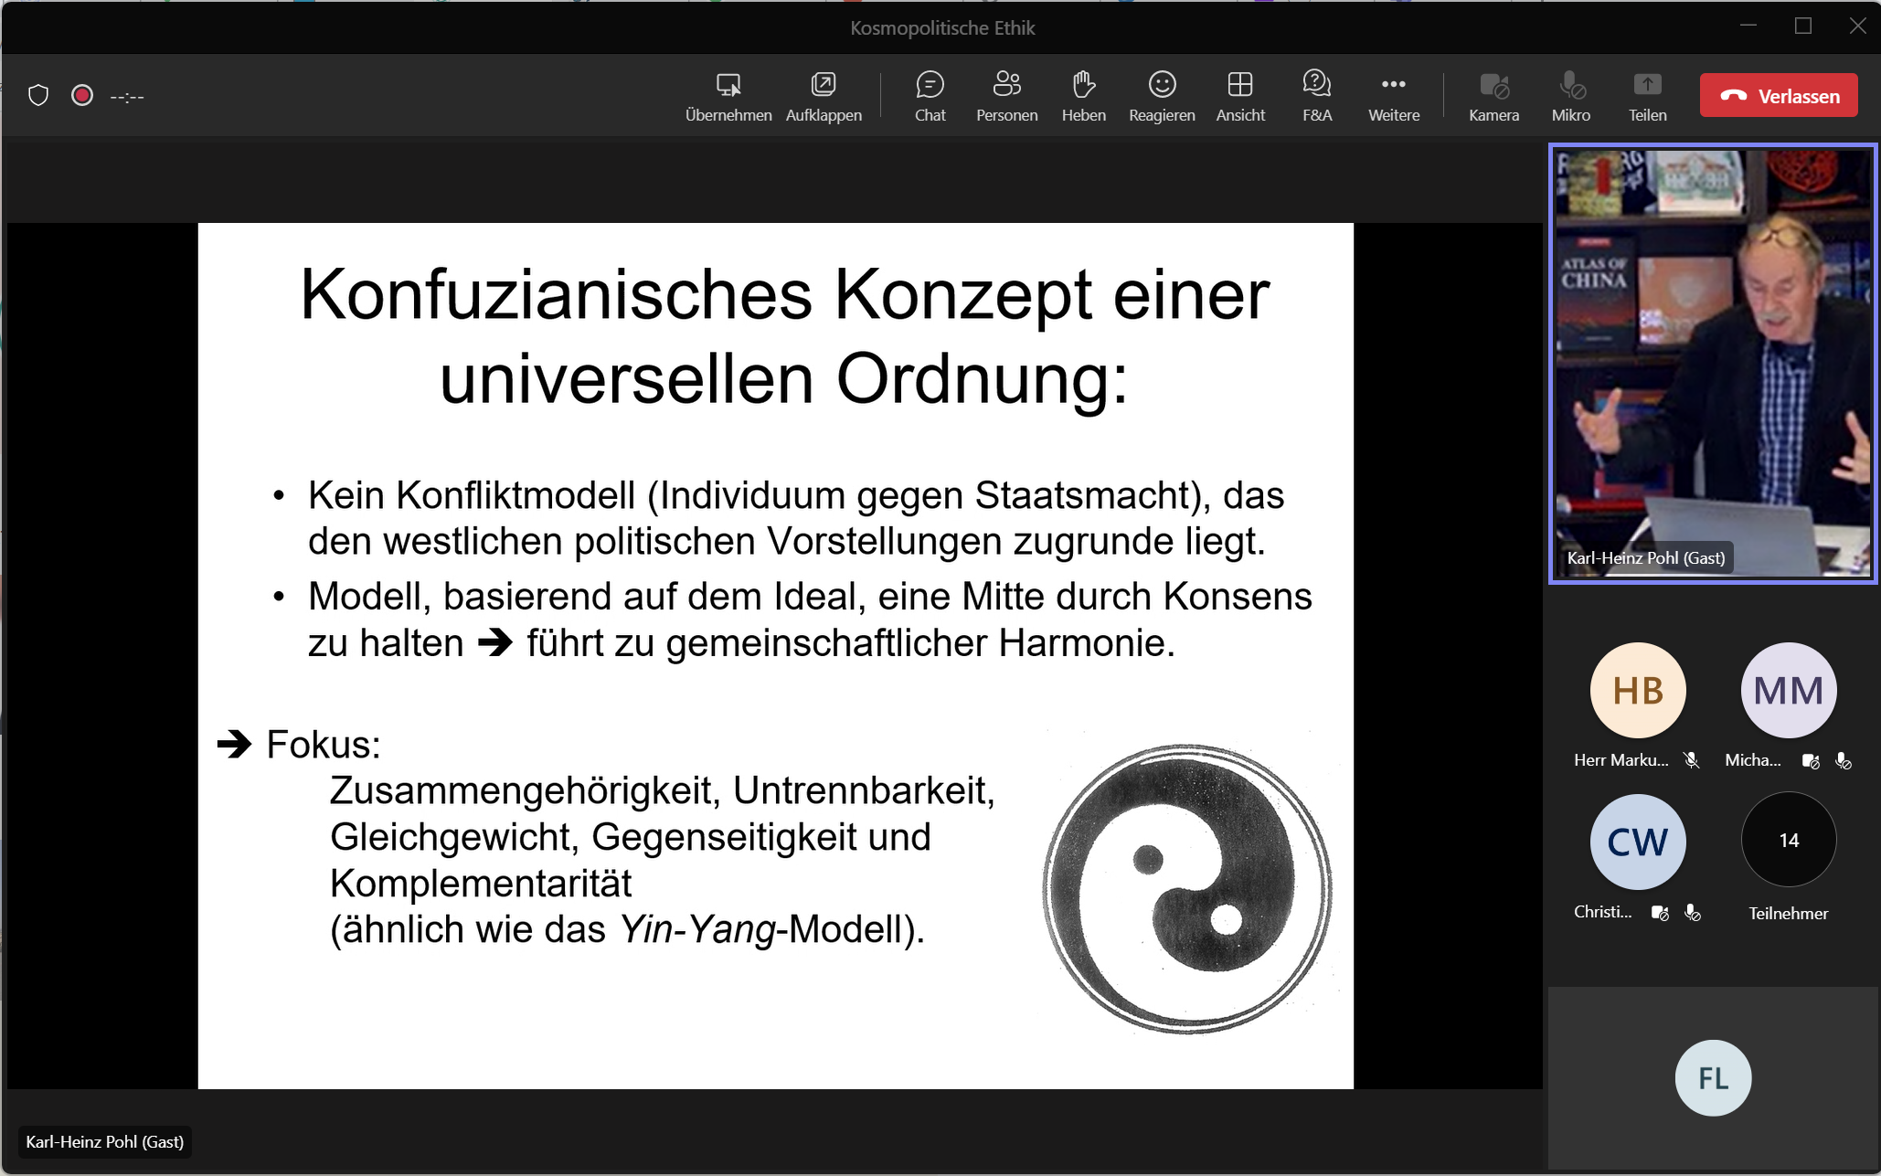This screenshot has height=1176, width=1881.
Task: Show the Personen participants list
Action: pos(1006,95)
